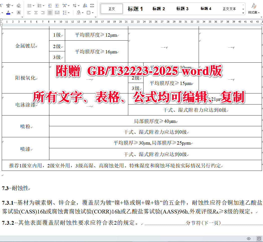Apply the 标题 2 style
263x242 pixels.
tap(159, 9)
